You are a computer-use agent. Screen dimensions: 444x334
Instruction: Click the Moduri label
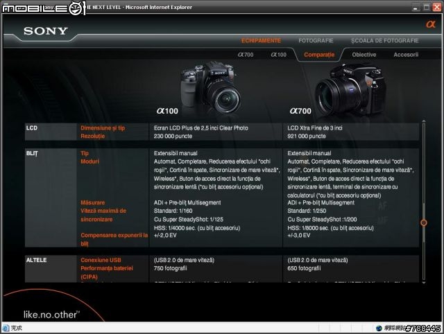pyautogui.click(x=89, y=161)
